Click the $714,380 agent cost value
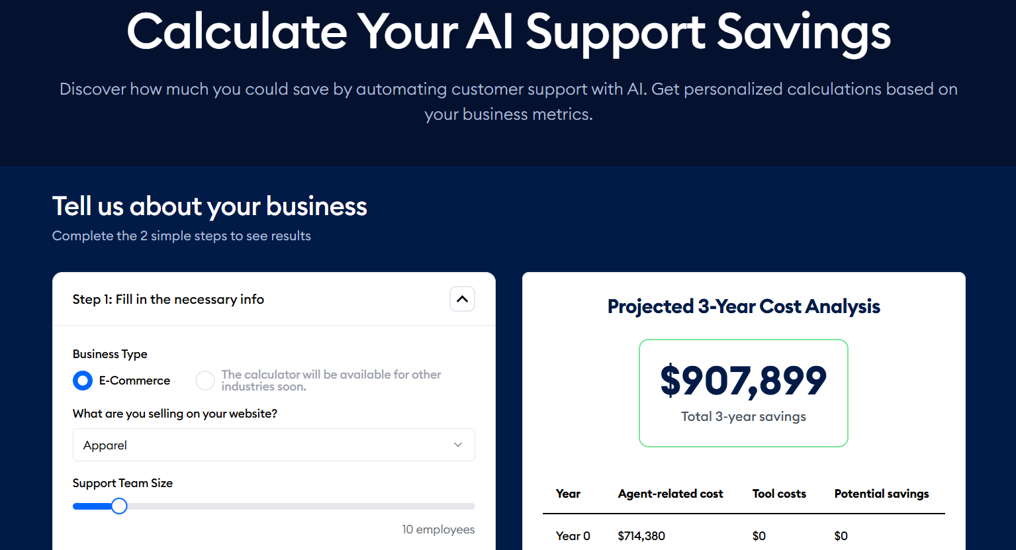This screenshot has height=550, width=1016. click(x=641, y=535)
